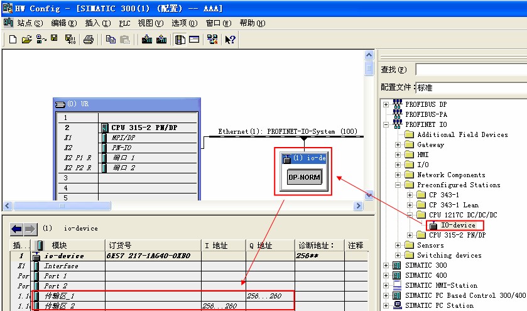Click the Copy toolbar icon

coord(111,40)
